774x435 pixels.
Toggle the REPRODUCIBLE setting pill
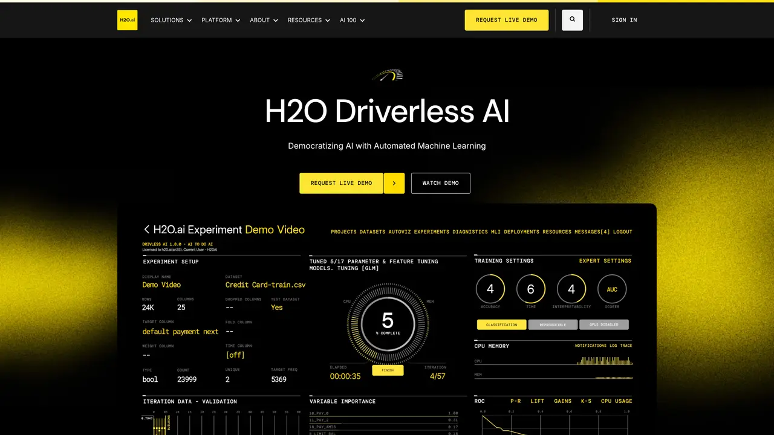pos(553,324)
